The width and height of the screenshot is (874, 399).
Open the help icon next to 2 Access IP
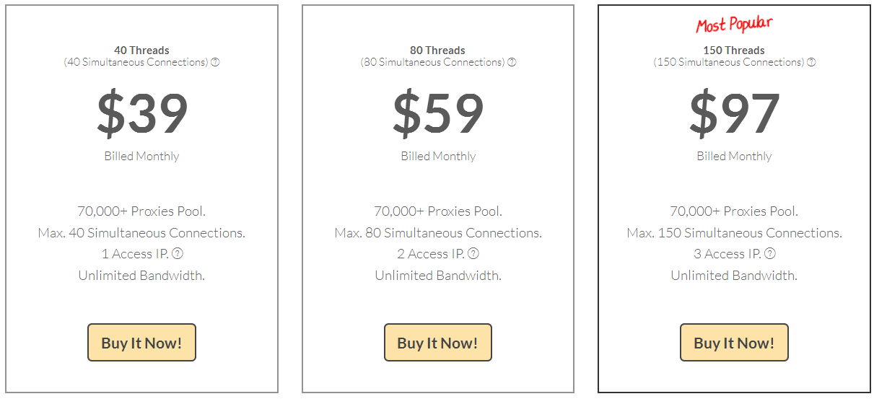[x=473, y=253]
